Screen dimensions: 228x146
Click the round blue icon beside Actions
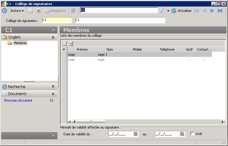coord(4,11)
